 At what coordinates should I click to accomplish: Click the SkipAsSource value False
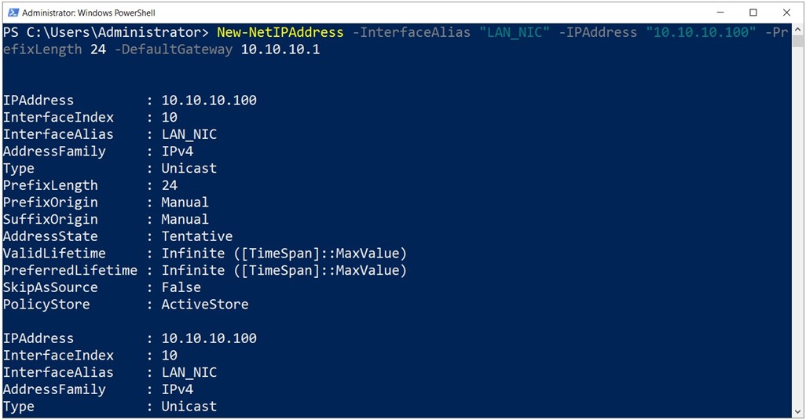click(181, 287)
